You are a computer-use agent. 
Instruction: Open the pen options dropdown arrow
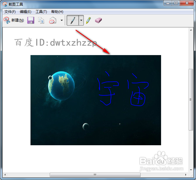coord(81,20)
